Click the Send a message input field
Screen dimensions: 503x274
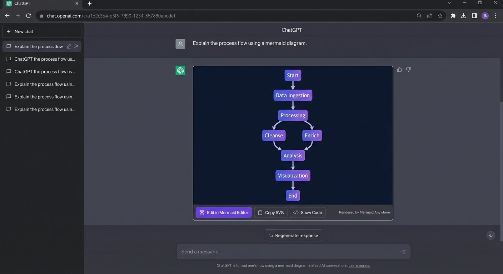point(294,252)
